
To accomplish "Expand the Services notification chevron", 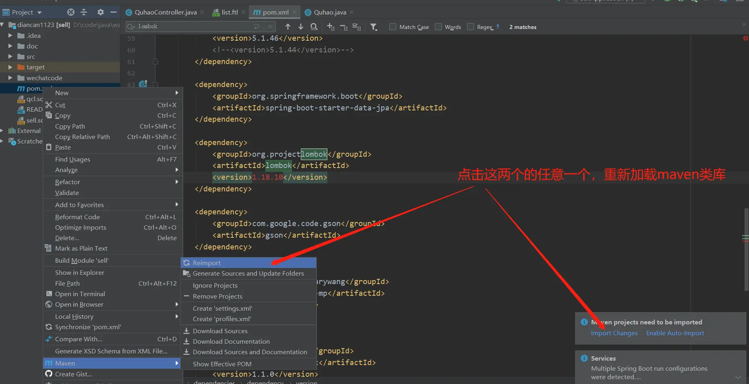I will (x=738, y=377).
